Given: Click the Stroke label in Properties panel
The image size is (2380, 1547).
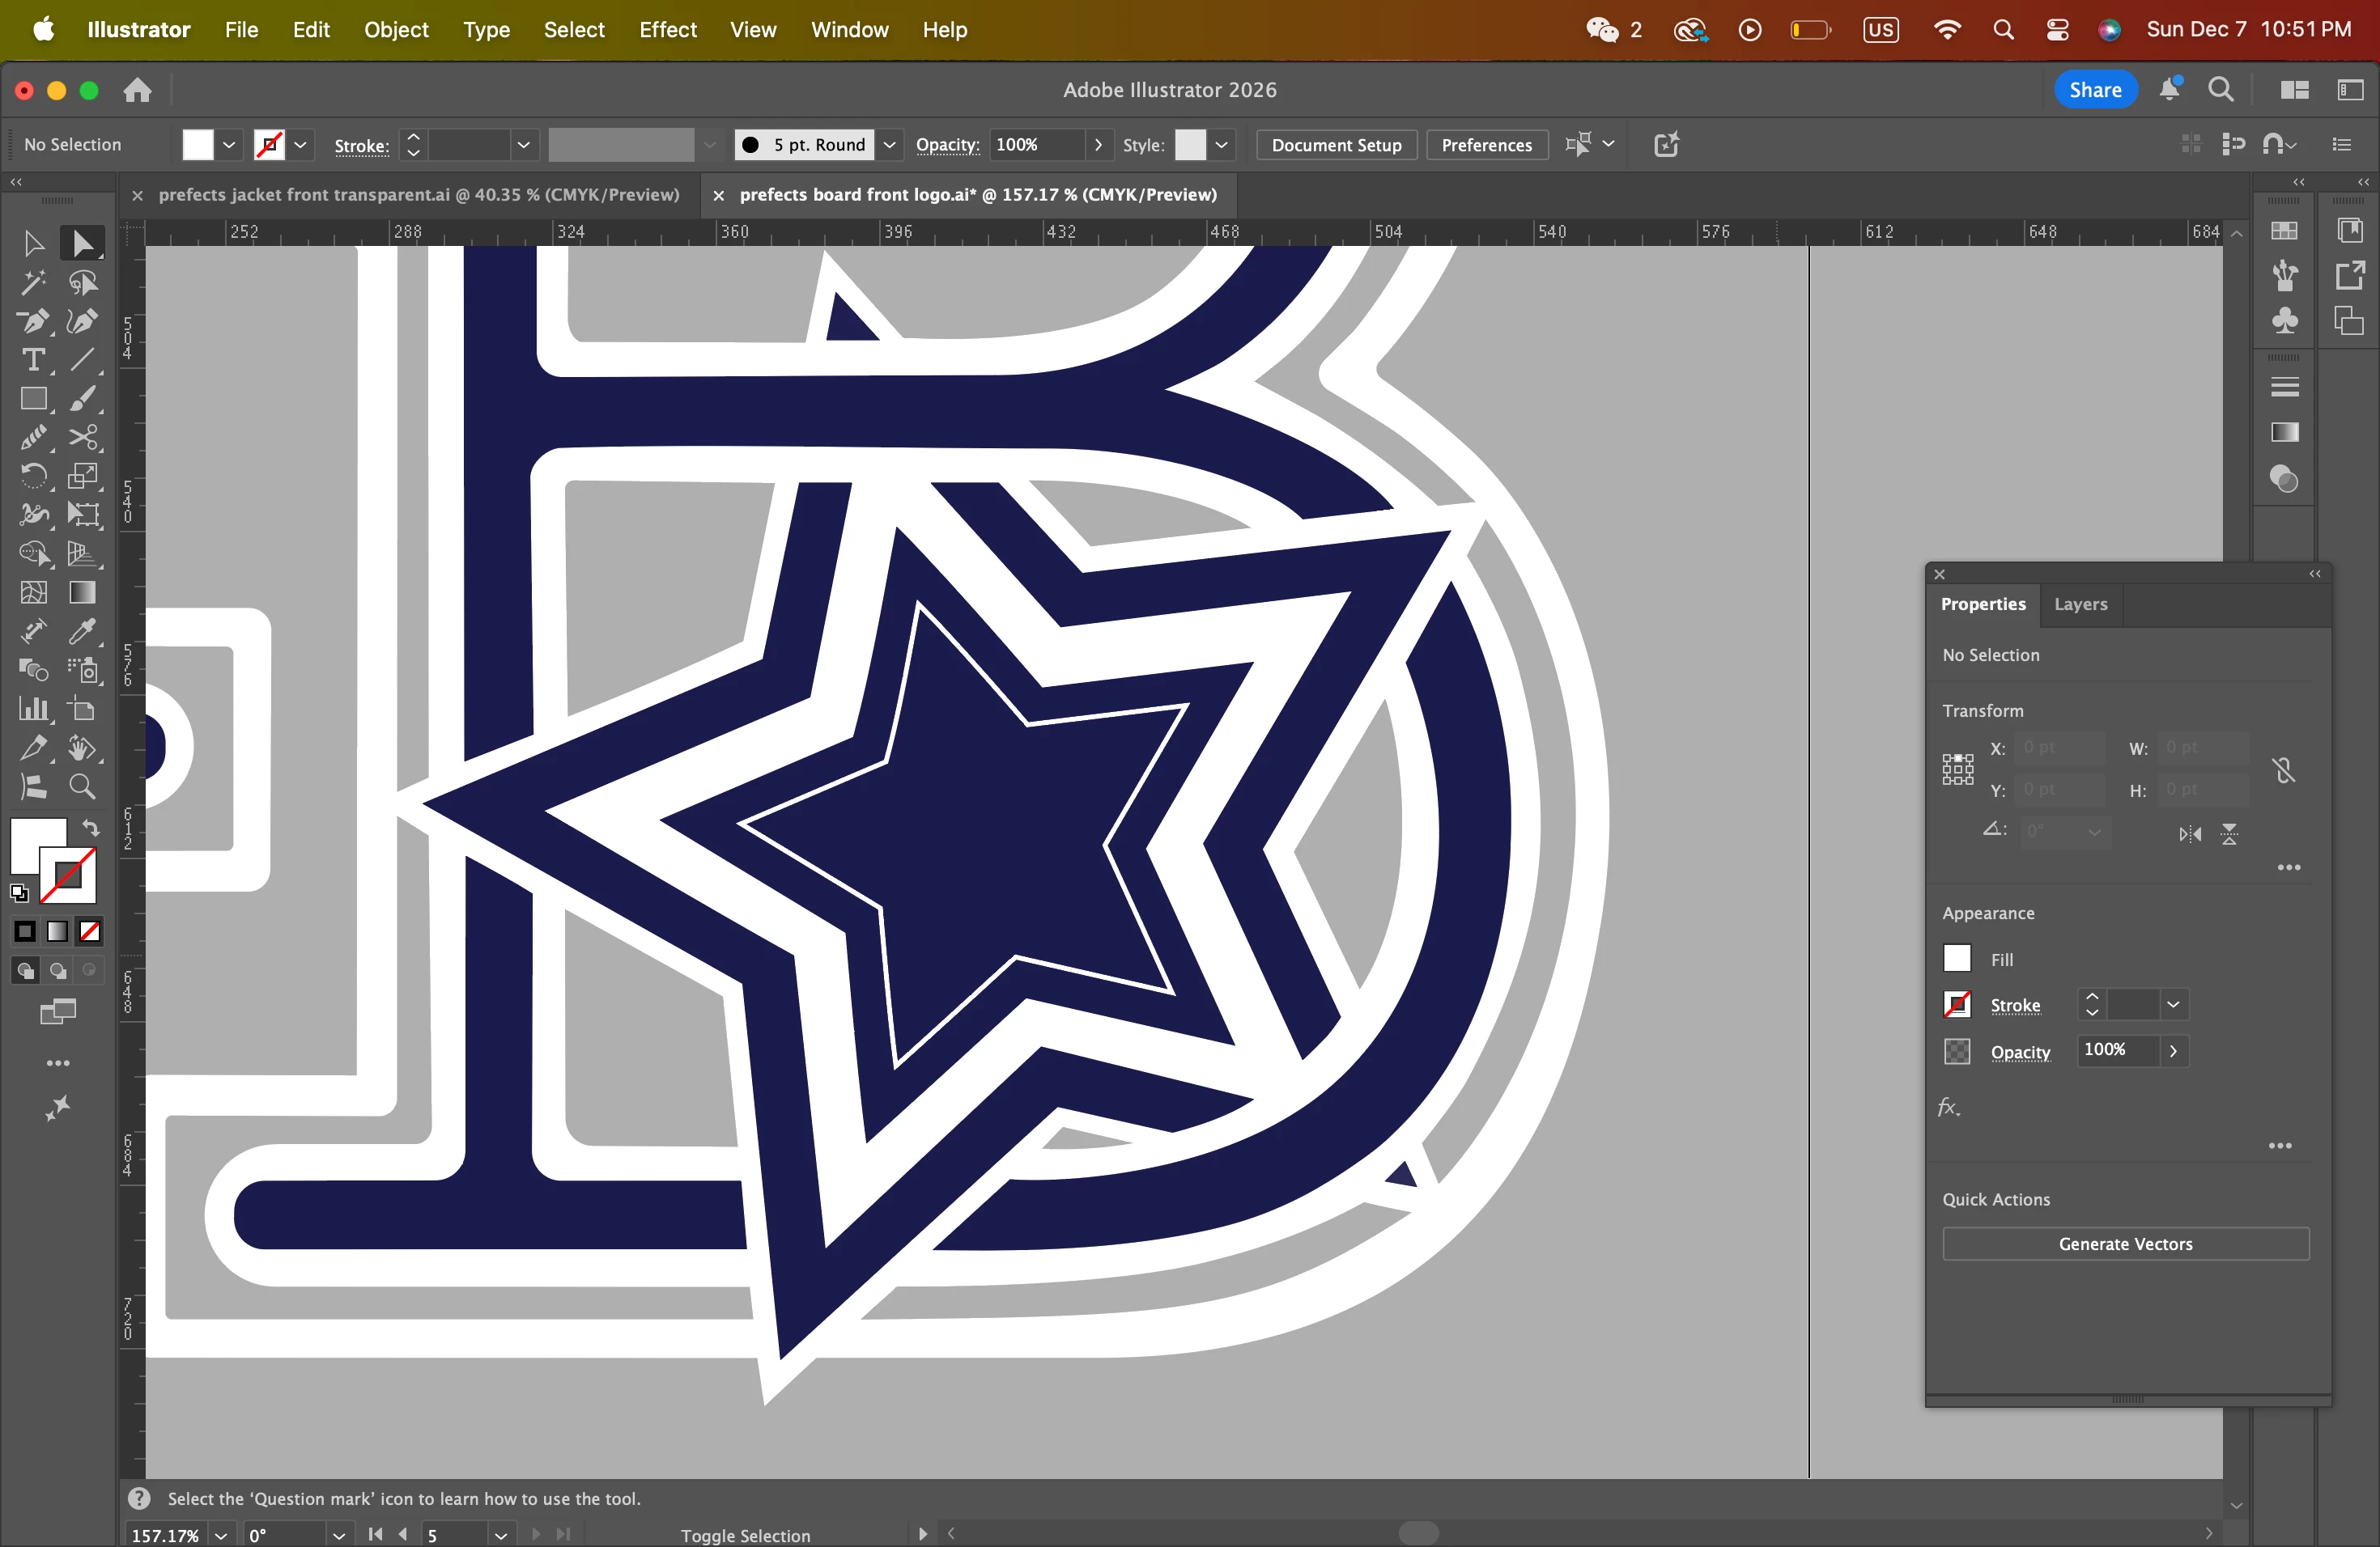Looking at the screenshot, I should point(2015,1006).
